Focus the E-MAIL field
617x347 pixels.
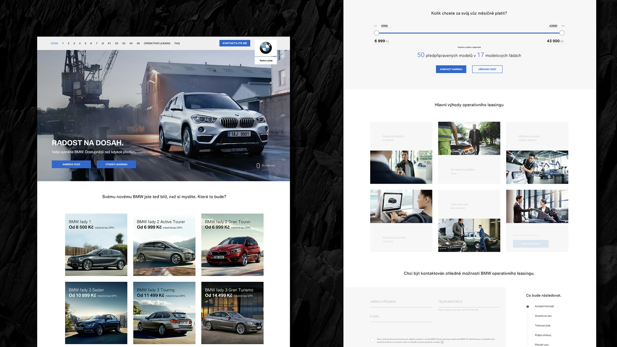pyautogui.click(x=401, y=317)
